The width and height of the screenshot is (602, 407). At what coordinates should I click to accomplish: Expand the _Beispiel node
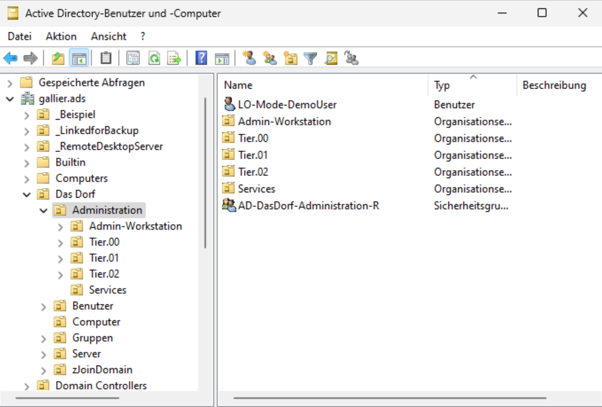point(27,115)
